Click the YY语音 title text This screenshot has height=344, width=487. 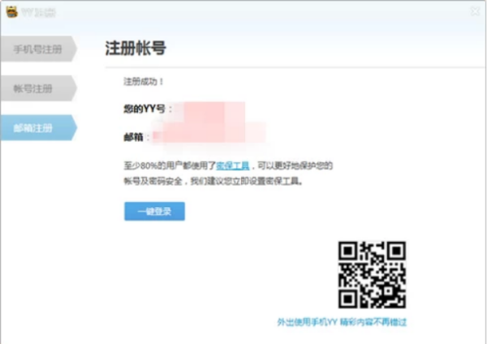point(38,12)
